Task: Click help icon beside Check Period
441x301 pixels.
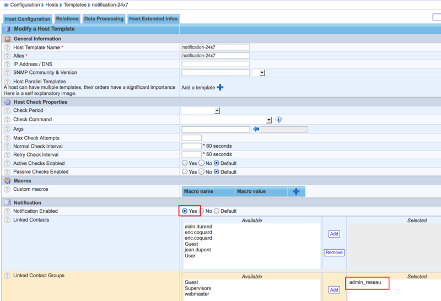Action: 7,111
